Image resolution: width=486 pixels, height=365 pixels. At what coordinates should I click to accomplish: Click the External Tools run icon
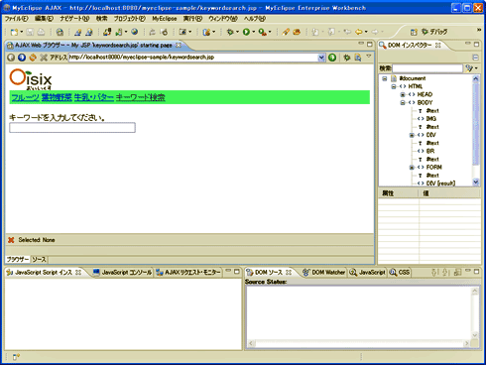(x=262, y=32)
